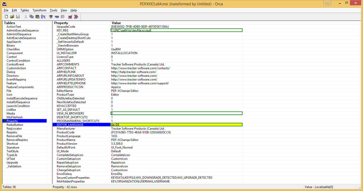The height and width of the screenshot is (191, 363).
Task: Click the Find binoculars toolbar icon
Action: coord(43,17)
